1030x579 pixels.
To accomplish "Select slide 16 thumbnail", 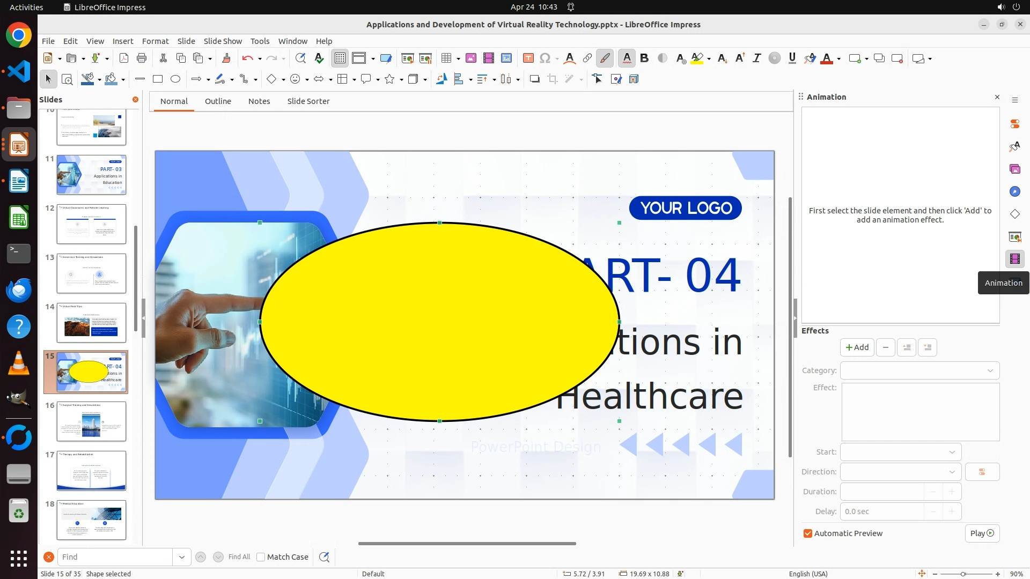I will point(91,421).
